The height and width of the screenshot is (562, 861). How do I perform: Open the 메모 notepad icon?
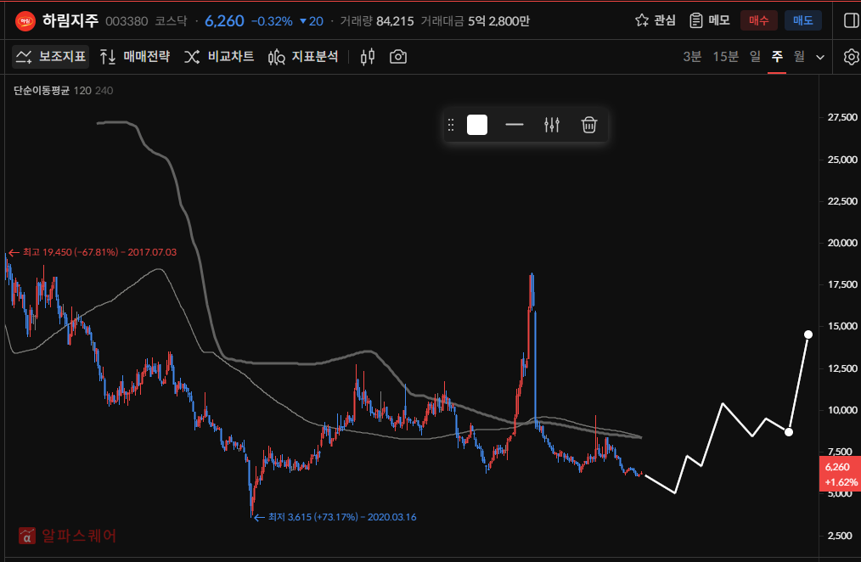coord(695,21)
